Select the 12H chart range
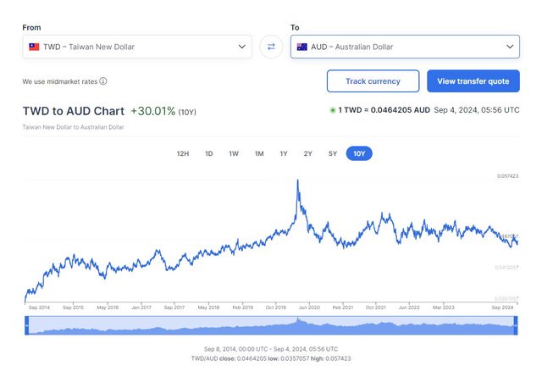542x377 pixels. [182, 153]
